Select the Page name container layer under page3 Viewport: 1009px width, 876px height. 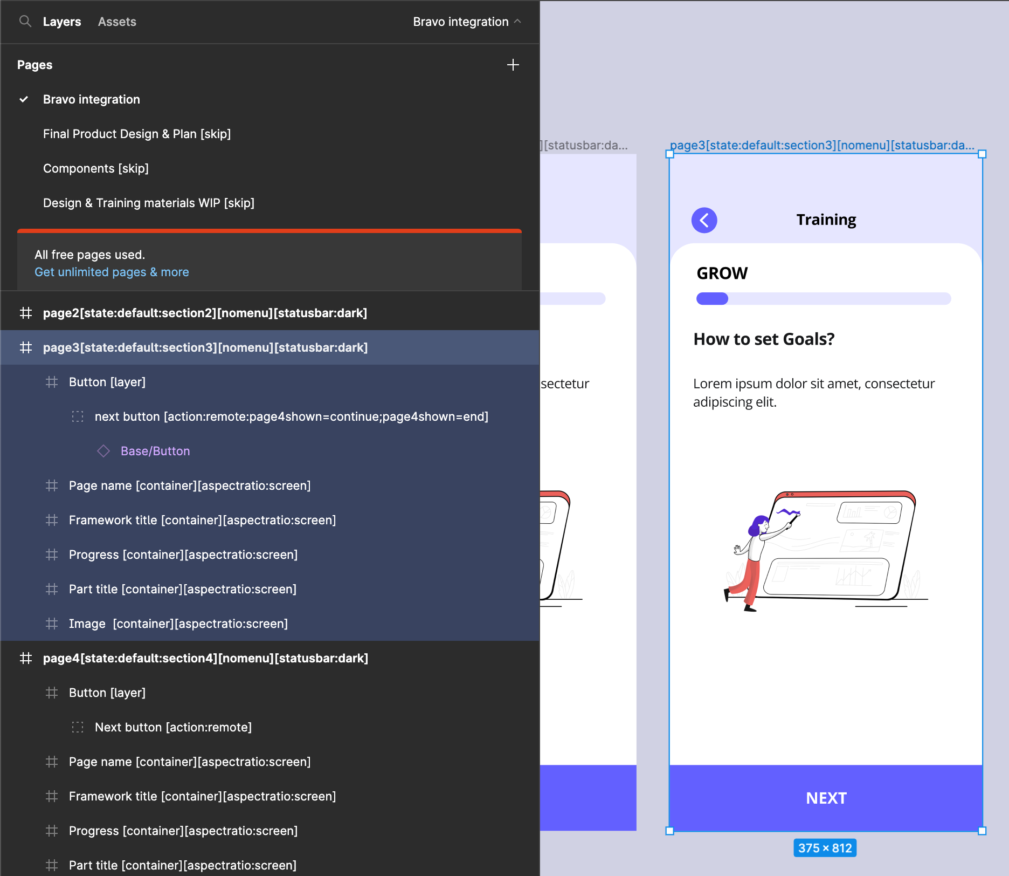point(269,485)
